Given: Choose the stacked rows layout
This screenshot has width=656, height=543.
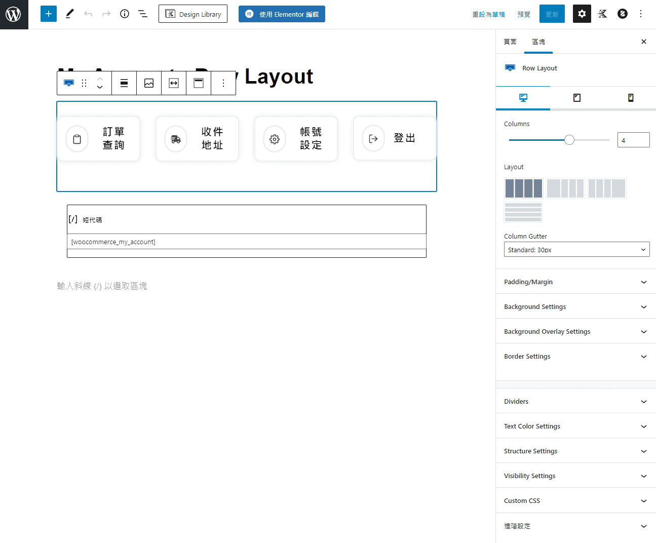Looking at the screenshot, I should tap(524, 212).
